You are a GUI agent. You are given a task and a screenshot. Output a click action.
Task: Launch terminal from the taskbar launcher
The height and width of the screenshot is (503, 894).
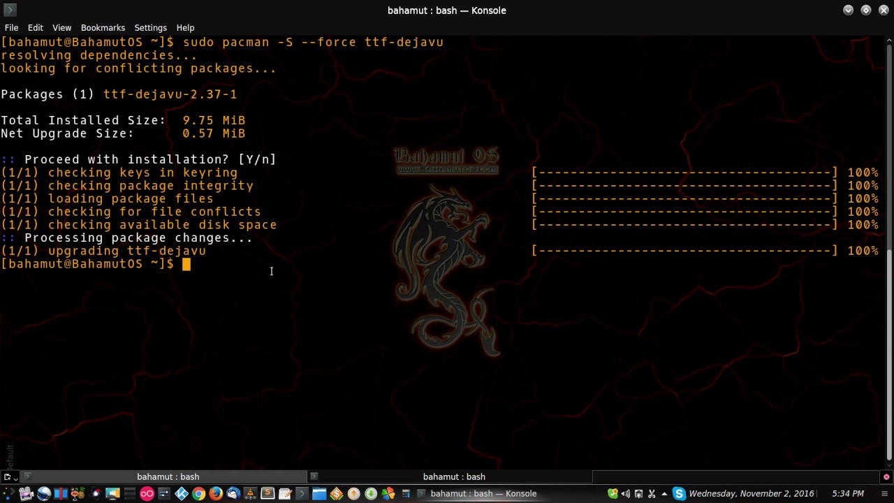[x=302, y=494]
